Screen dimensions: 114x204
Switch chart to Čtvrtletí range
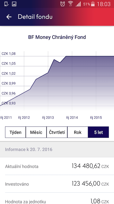pyautogui.click(x=57, y=132)
